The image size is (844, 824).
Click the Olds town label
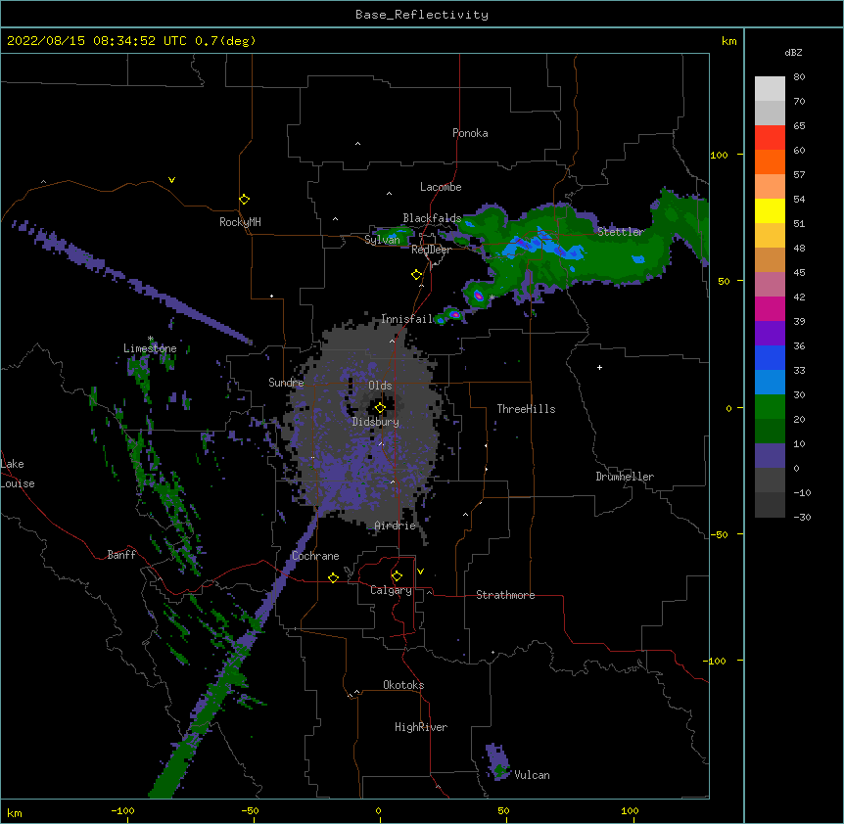point(380,386)
